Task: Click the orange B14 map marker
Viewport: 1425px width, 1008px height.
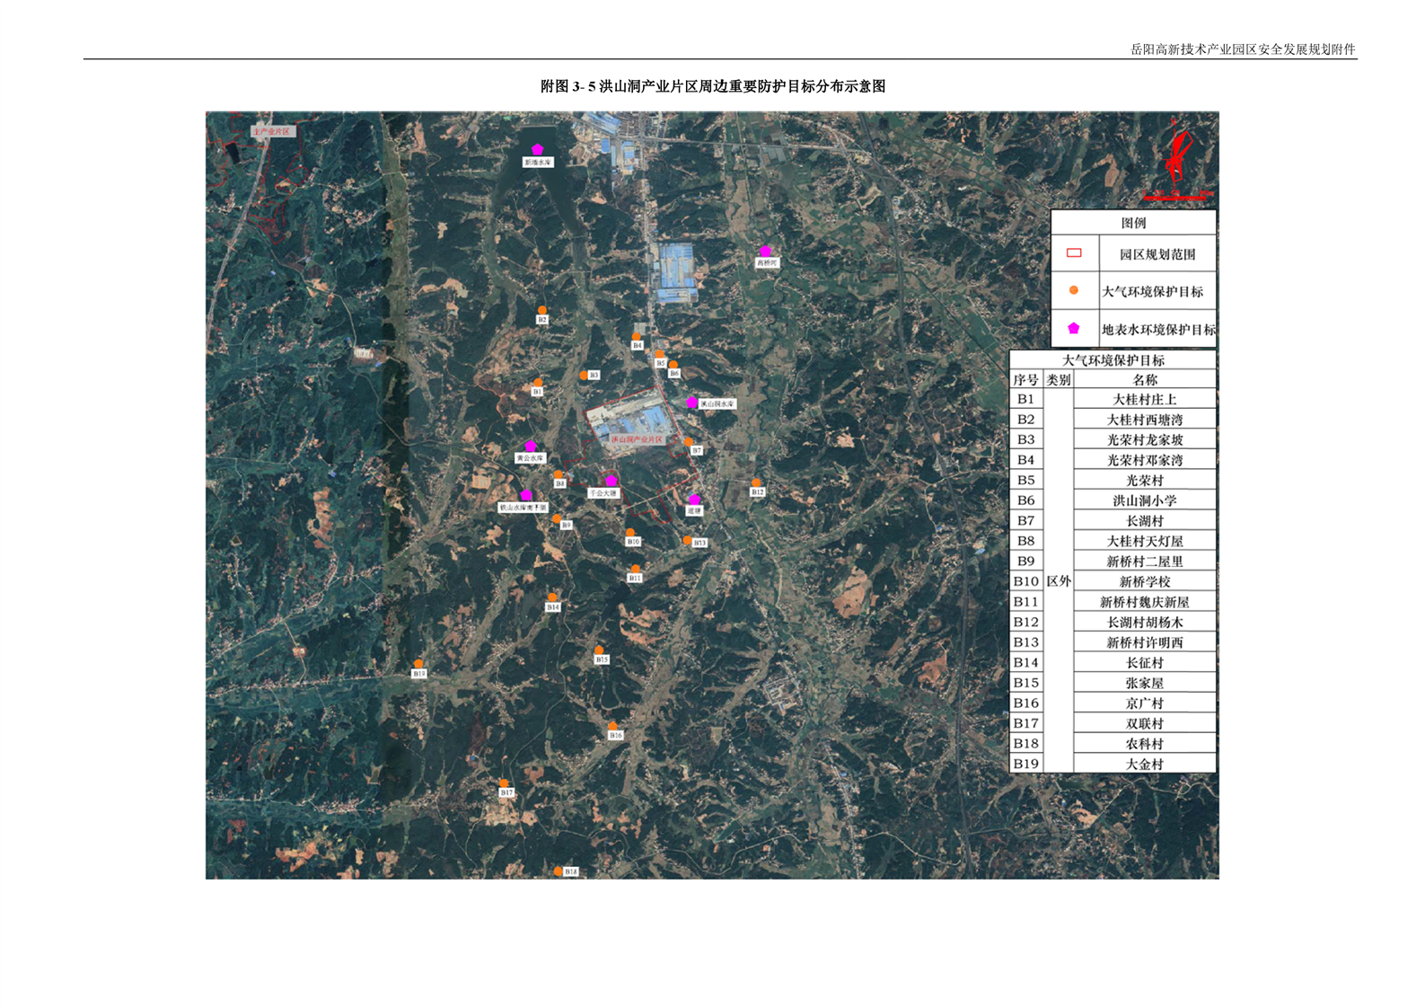Action: (552, 597)
